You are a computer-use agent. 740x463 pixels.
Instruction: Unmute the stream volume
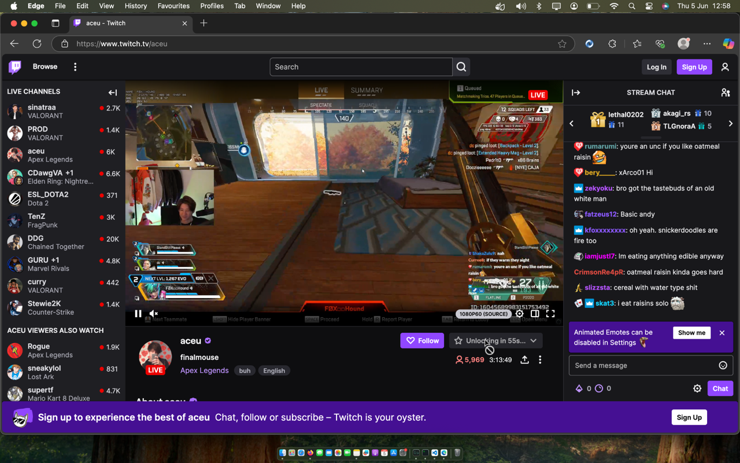(x=154, y=314)
